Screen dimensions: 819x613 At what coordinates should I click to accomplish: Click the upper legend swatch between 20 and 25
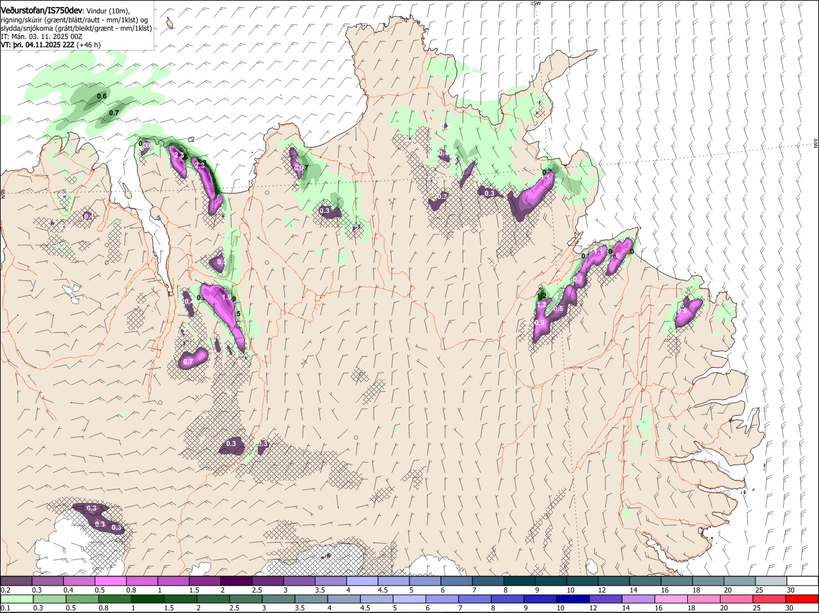pos(740,580)
